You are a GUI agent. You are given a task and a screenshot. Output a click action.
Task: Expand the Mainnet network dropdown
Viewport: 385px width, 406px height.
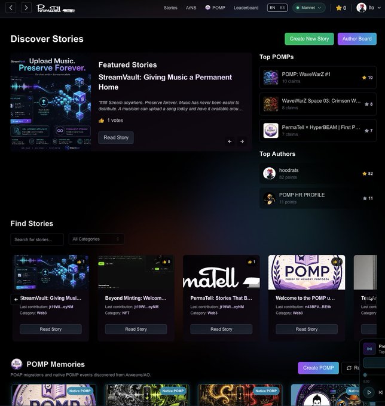(x=309, y=8)
